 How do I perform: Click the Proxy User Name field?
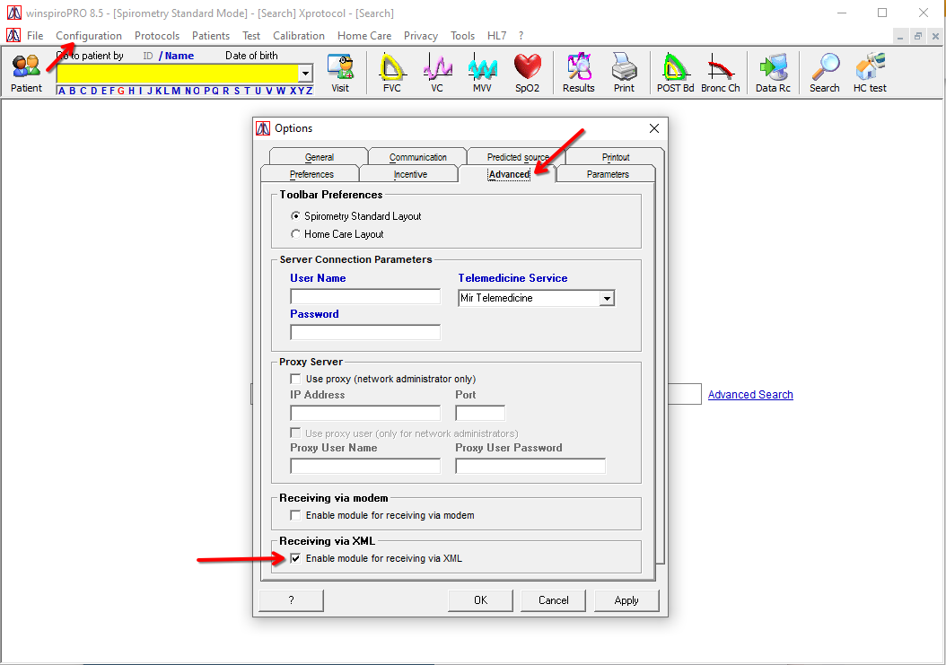pyautogui.click(x=365, y=466)
